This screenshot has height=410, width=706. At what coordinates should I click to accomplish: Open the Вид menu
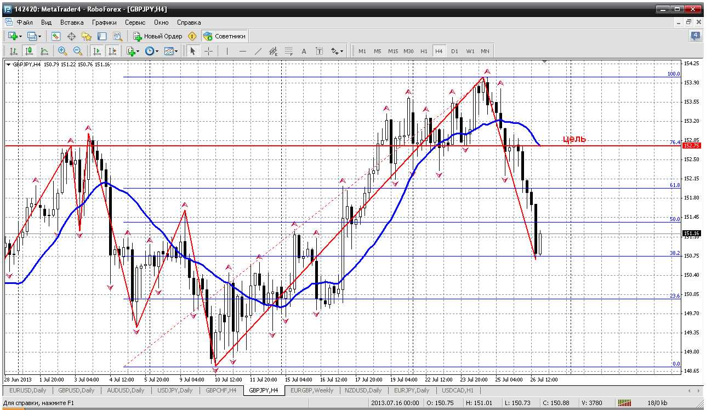pyautogui.click(x=46, y=22)
